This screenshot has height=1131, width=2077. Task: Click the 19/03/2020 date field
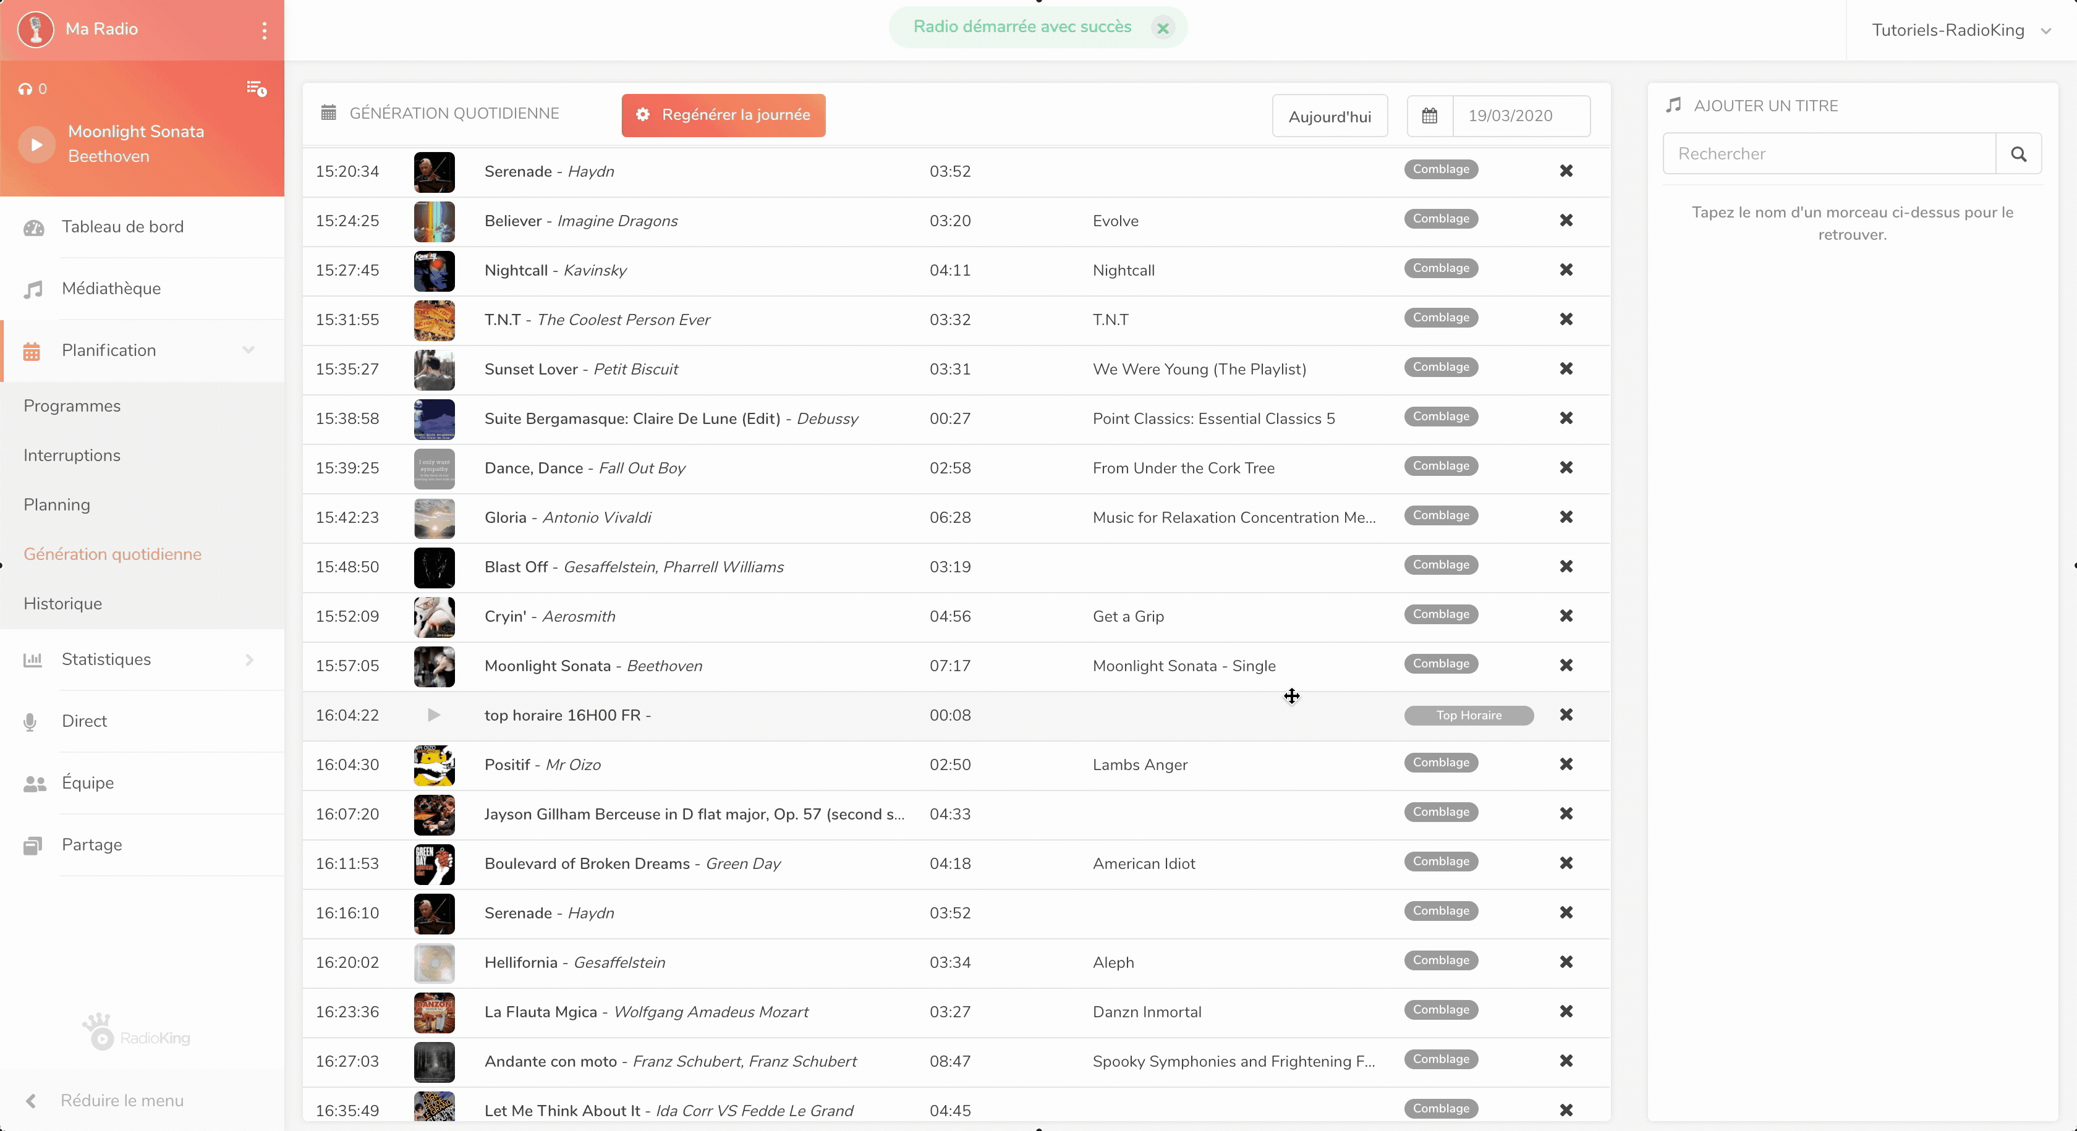(x=1521, y=116)
